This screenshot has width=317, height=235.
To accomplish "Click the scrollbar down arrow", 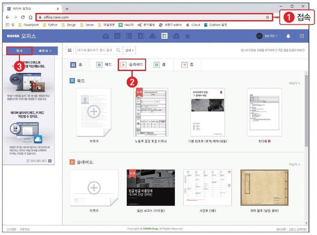I will pos(306,223).
